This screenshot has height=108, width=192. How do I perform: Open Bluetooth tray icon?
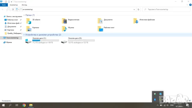[155, 100]
